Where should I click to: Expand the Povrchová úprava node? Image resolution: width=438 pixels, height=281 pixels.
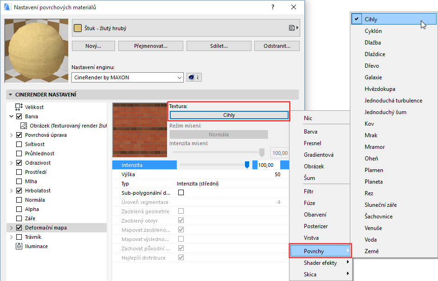[x=12, y=135]
